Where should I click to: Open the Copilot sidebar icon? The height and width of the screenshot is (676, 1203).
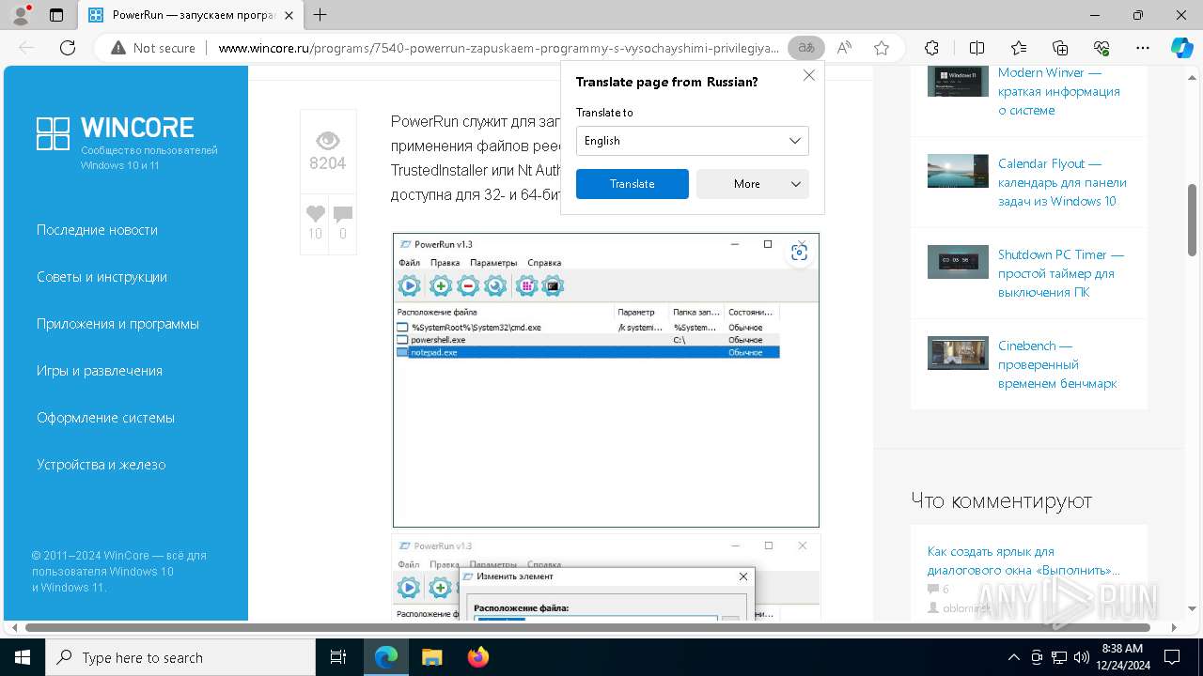[1181, 48]
